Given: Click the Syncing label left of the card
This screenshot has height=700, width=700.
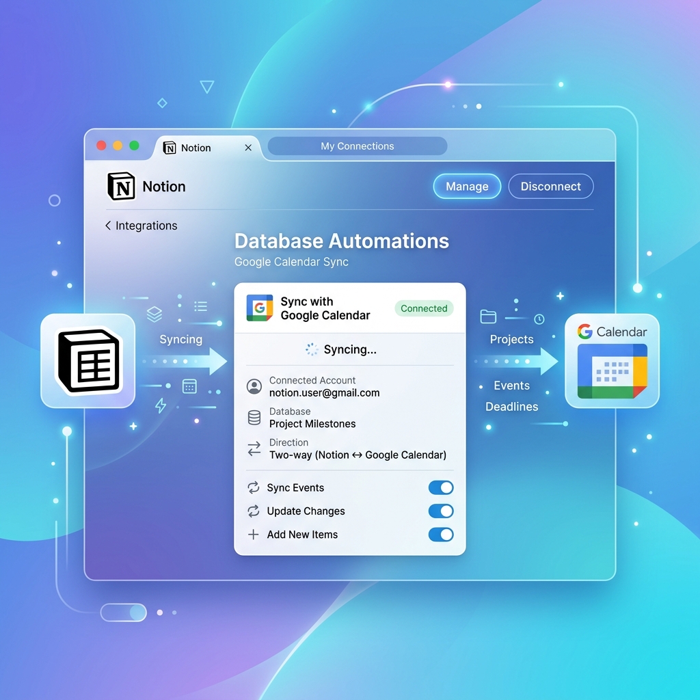Looking at the screenshot, I should pyautogui.click(x=180, y=339).
